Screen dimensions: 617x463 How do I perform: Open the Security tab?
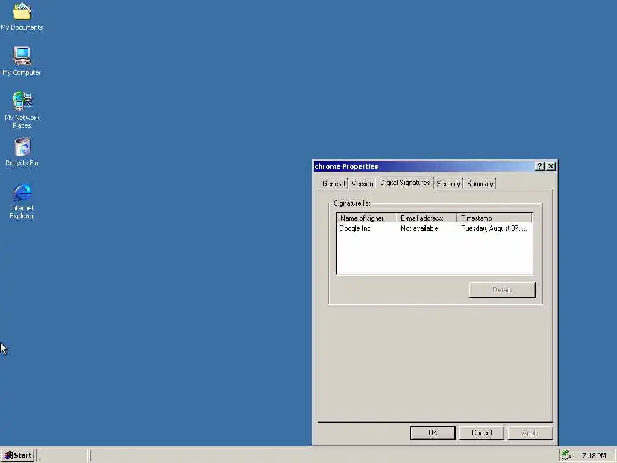click(448, 184)
